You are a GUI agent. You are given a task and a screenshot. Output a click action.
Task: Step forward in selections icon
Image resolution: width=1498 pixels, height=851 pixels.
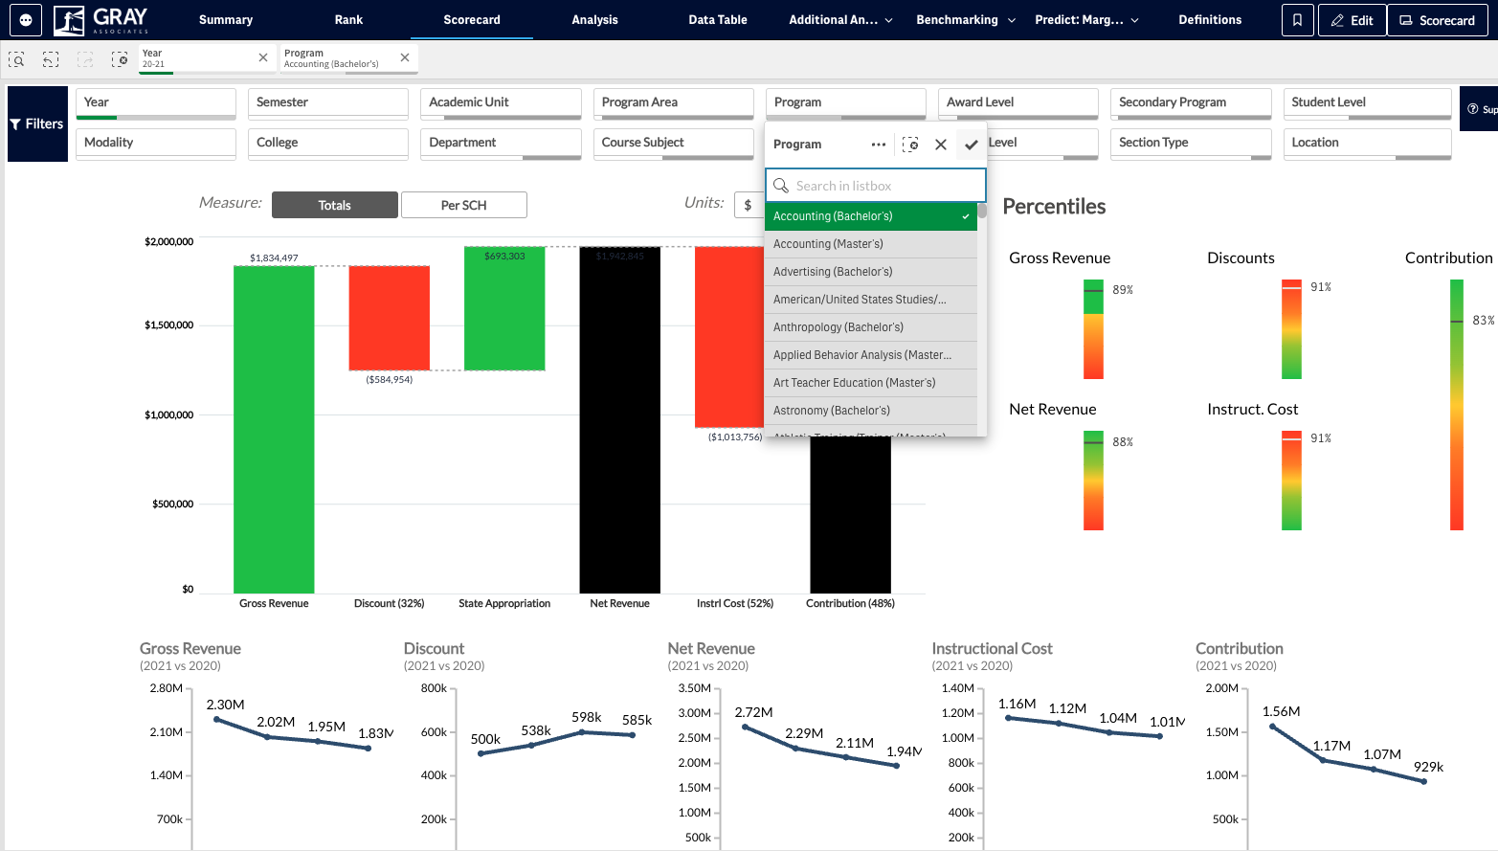pyautogui.click(x=85, y=59)
